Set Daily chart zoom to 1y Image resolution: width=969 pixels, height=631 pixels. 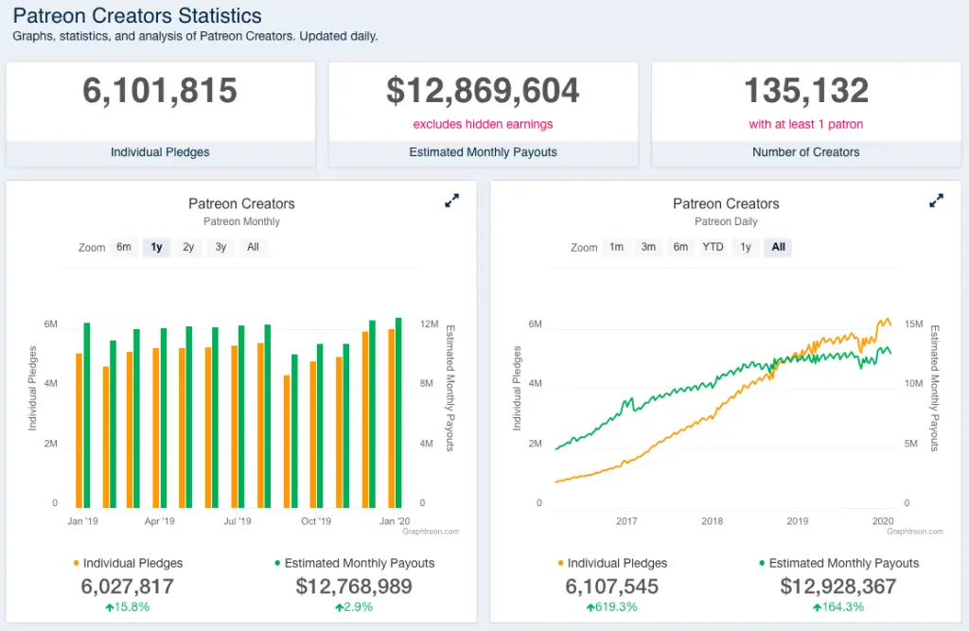tap(746, 247)
